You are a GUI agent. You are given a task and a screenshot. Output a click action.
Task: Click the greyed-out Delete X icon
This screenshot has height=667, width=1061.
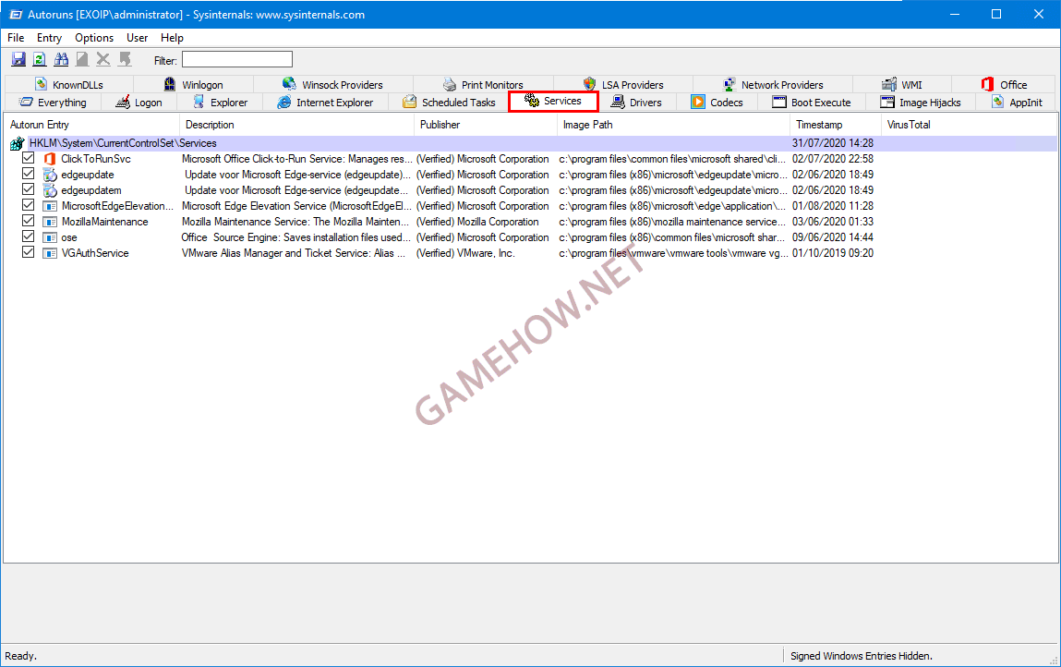(x=102, y=60)
